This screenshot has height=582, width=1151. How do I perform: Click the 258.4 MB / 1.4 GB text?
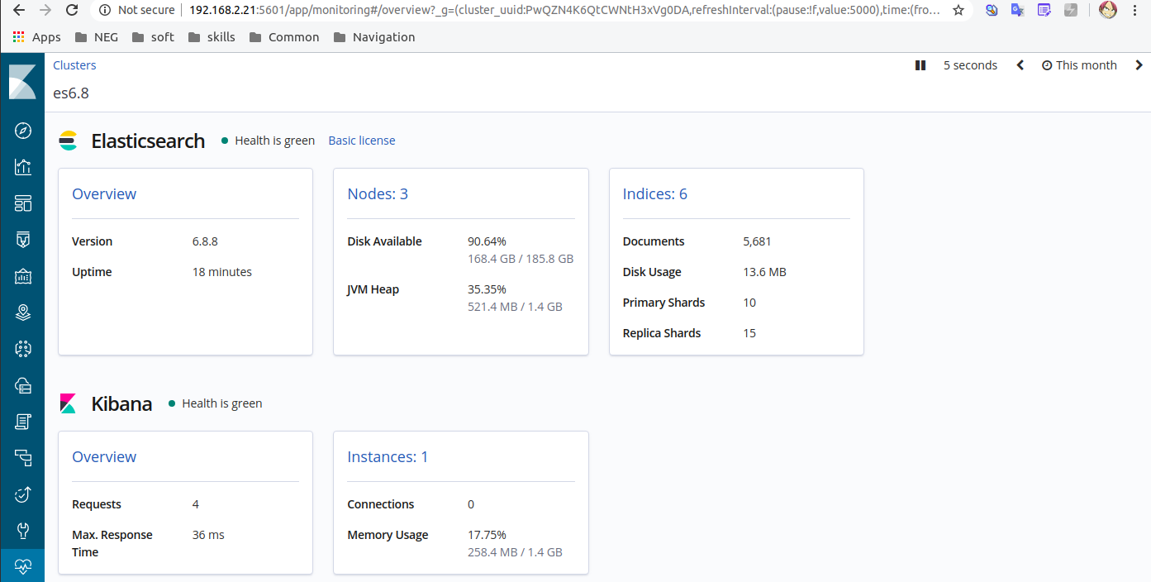point(515,552)
